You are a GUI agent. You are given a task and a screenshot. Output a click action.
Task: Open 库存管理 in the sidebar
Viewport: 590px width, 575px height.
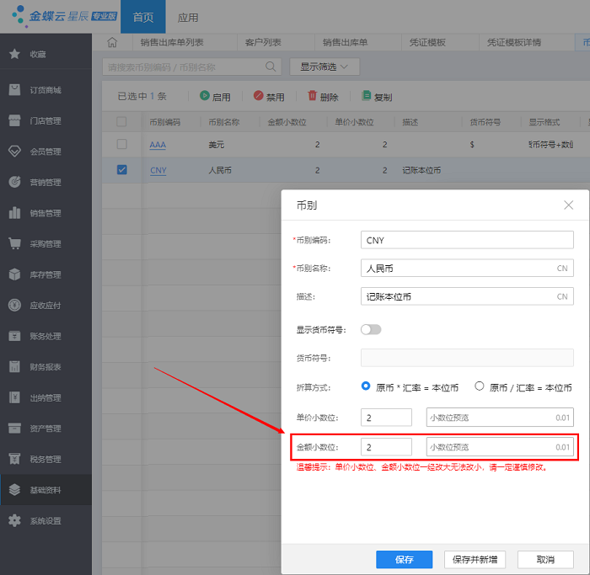click(x=46, y=274)
